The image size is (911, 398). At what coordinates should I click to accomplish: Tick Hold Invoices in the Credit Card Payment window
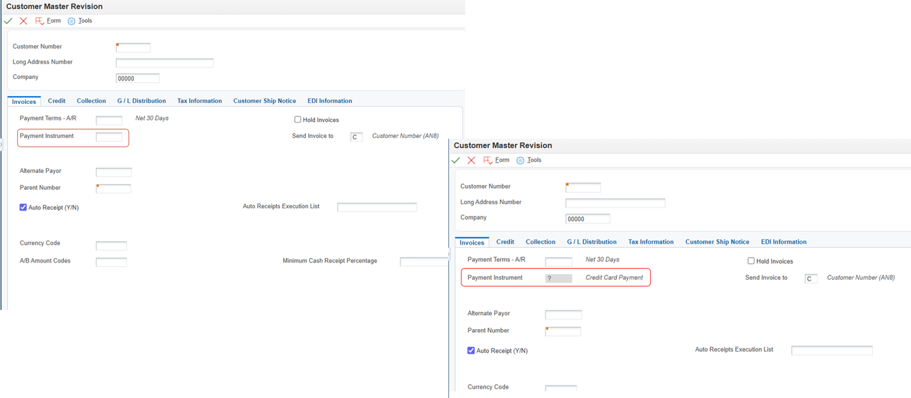pos(751,261)
